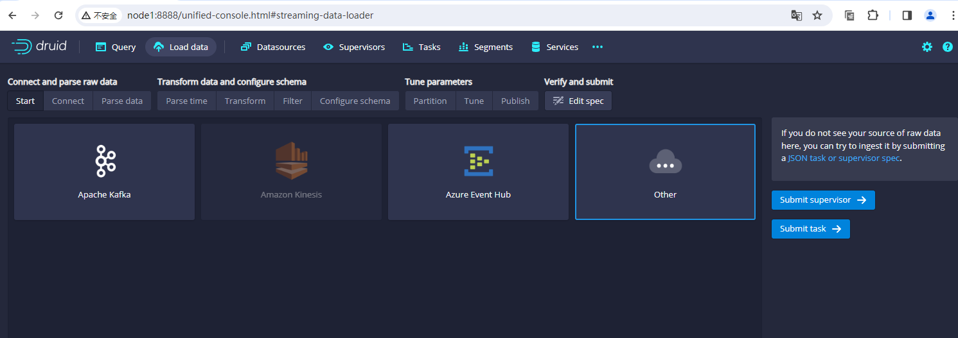Screen dimensions: 958x338
Task: Open the Datasources view
Action: pyautogui.click(x=273, y=47)
